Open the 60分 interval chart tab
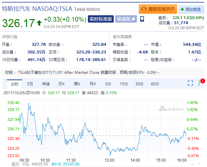The height and width of the screenshot is (167, 207). pos(155,84)
